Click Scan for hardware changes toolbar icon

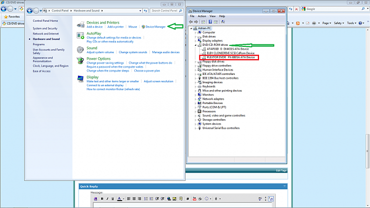pyautogui.click(x=222, y=22)
